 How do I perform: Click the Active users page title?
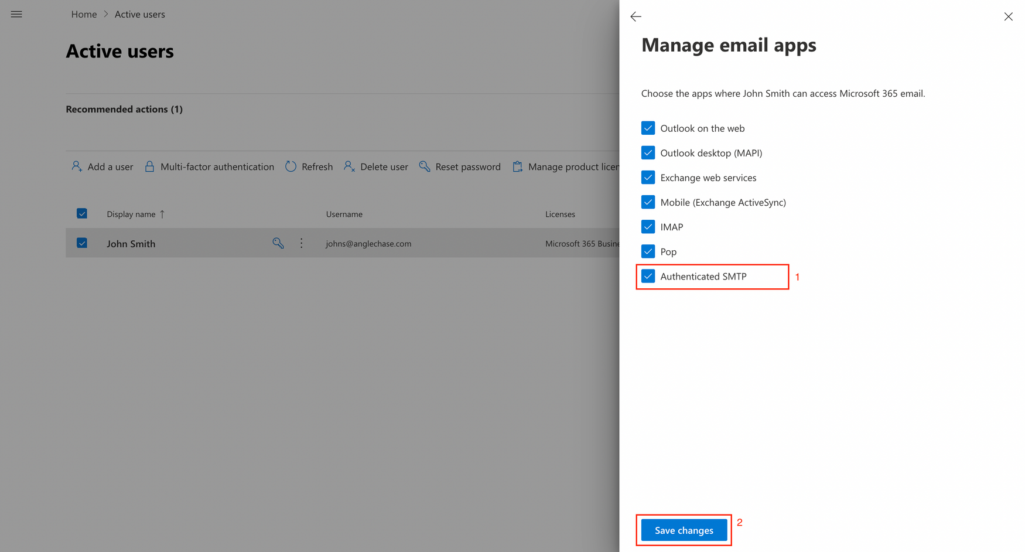(x=119, y=51)
